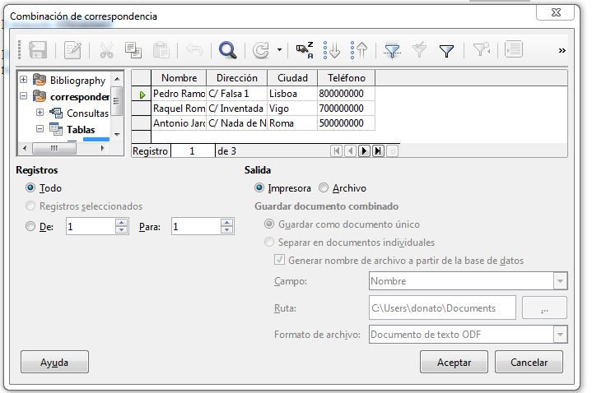Click the Refresh icon in the toolbar
The width and height of the screenshot is (592, 393).
[x=260, y=50]
